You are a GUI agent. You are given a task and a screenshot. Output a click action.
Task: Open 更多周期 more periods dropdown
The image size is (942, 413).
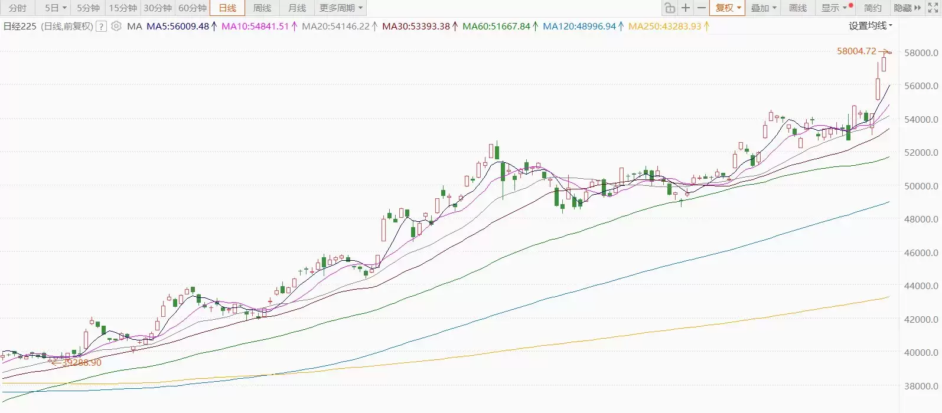[x=341, y=8]
